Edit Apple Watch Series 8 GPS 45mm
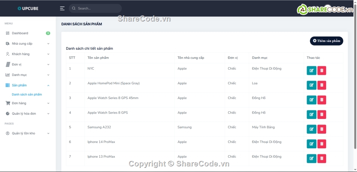 pyautogui.click(x=312, y=100)
